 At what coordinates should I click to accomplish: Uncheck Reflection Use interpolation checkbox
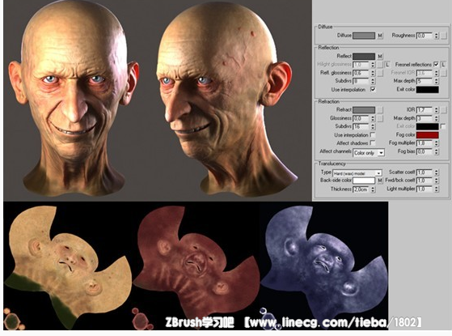coord(373,89)
